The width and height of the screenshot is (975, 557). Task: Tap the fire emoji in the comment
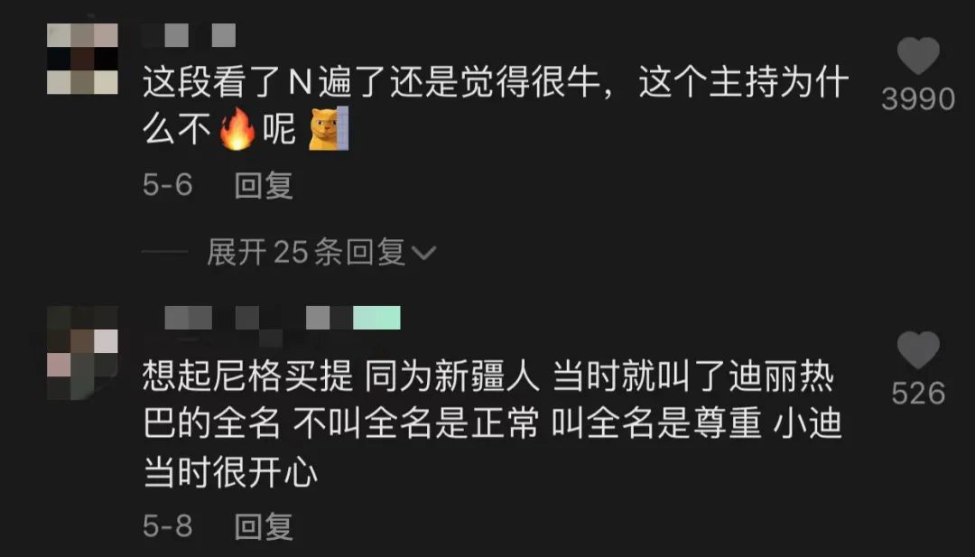point(237,129)
